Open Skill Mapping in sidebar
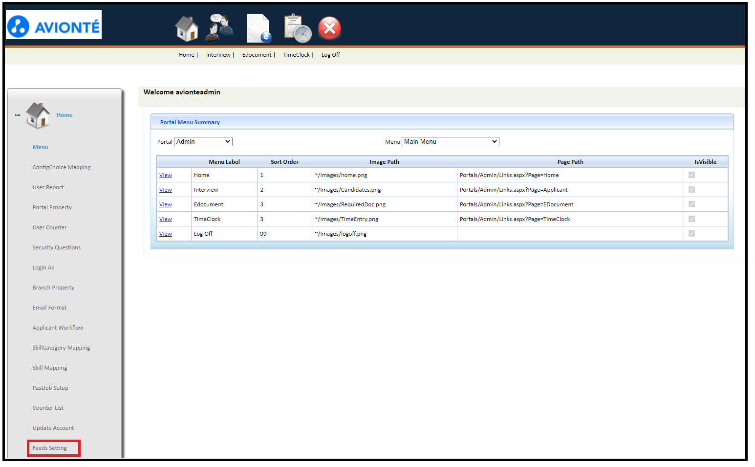The image size is (755, 467). tap(50, 368)
